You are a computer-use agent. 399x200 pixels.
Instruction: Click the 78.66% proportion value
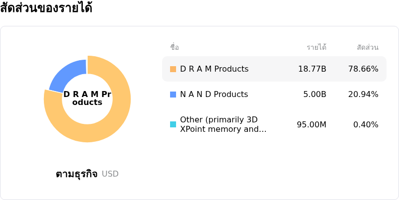click(363, 69)
